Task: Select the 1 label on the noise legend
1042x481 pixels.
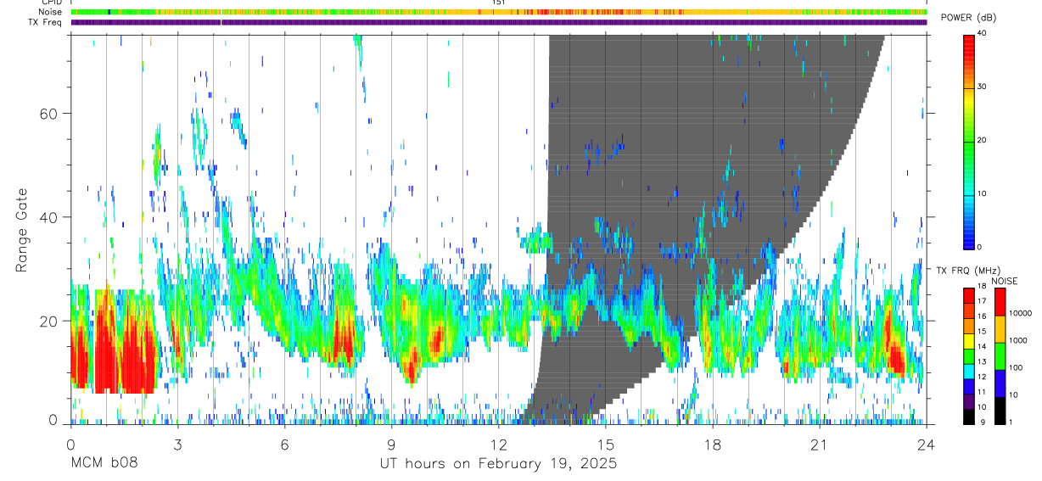Action: (x=1011, y=422)
